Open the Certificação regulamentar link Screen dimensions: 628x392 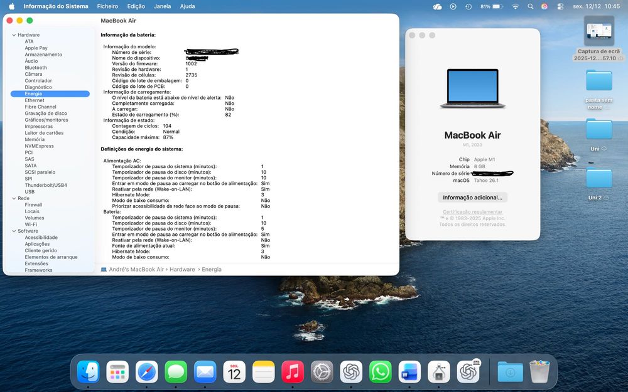point(472,211)
